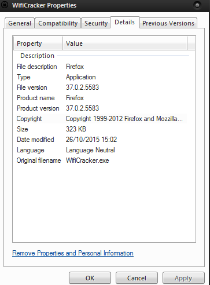Click the Language Neutral value
Screen dimensions: 210x285
pos(90,150)
